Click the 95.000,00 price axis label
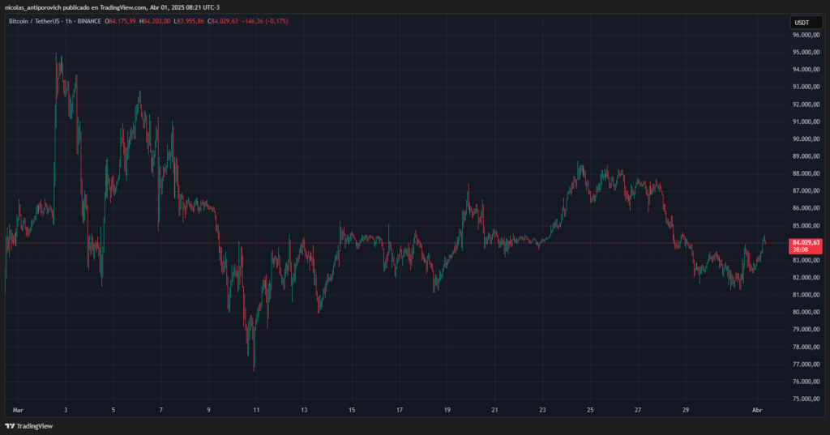Image resolution: width=830 pixels, height=435 pixels. (806, 53)
